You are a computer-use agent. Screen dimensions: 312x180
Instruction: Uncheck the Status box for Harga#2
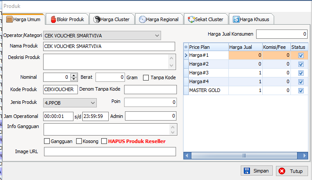tap(301, 64)
